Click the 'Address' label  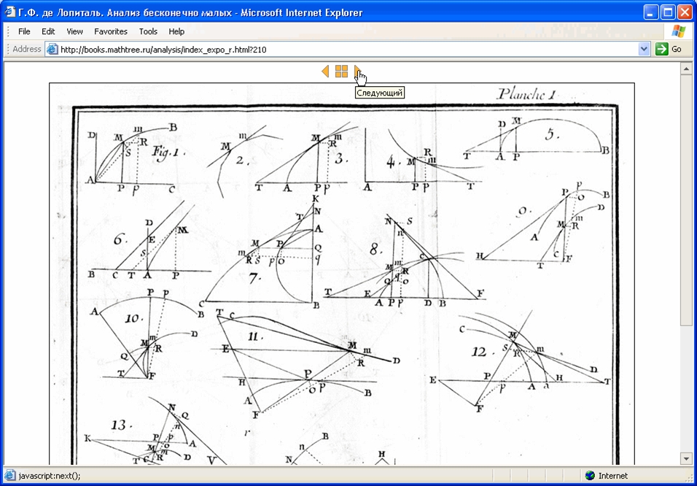(27, 49)
